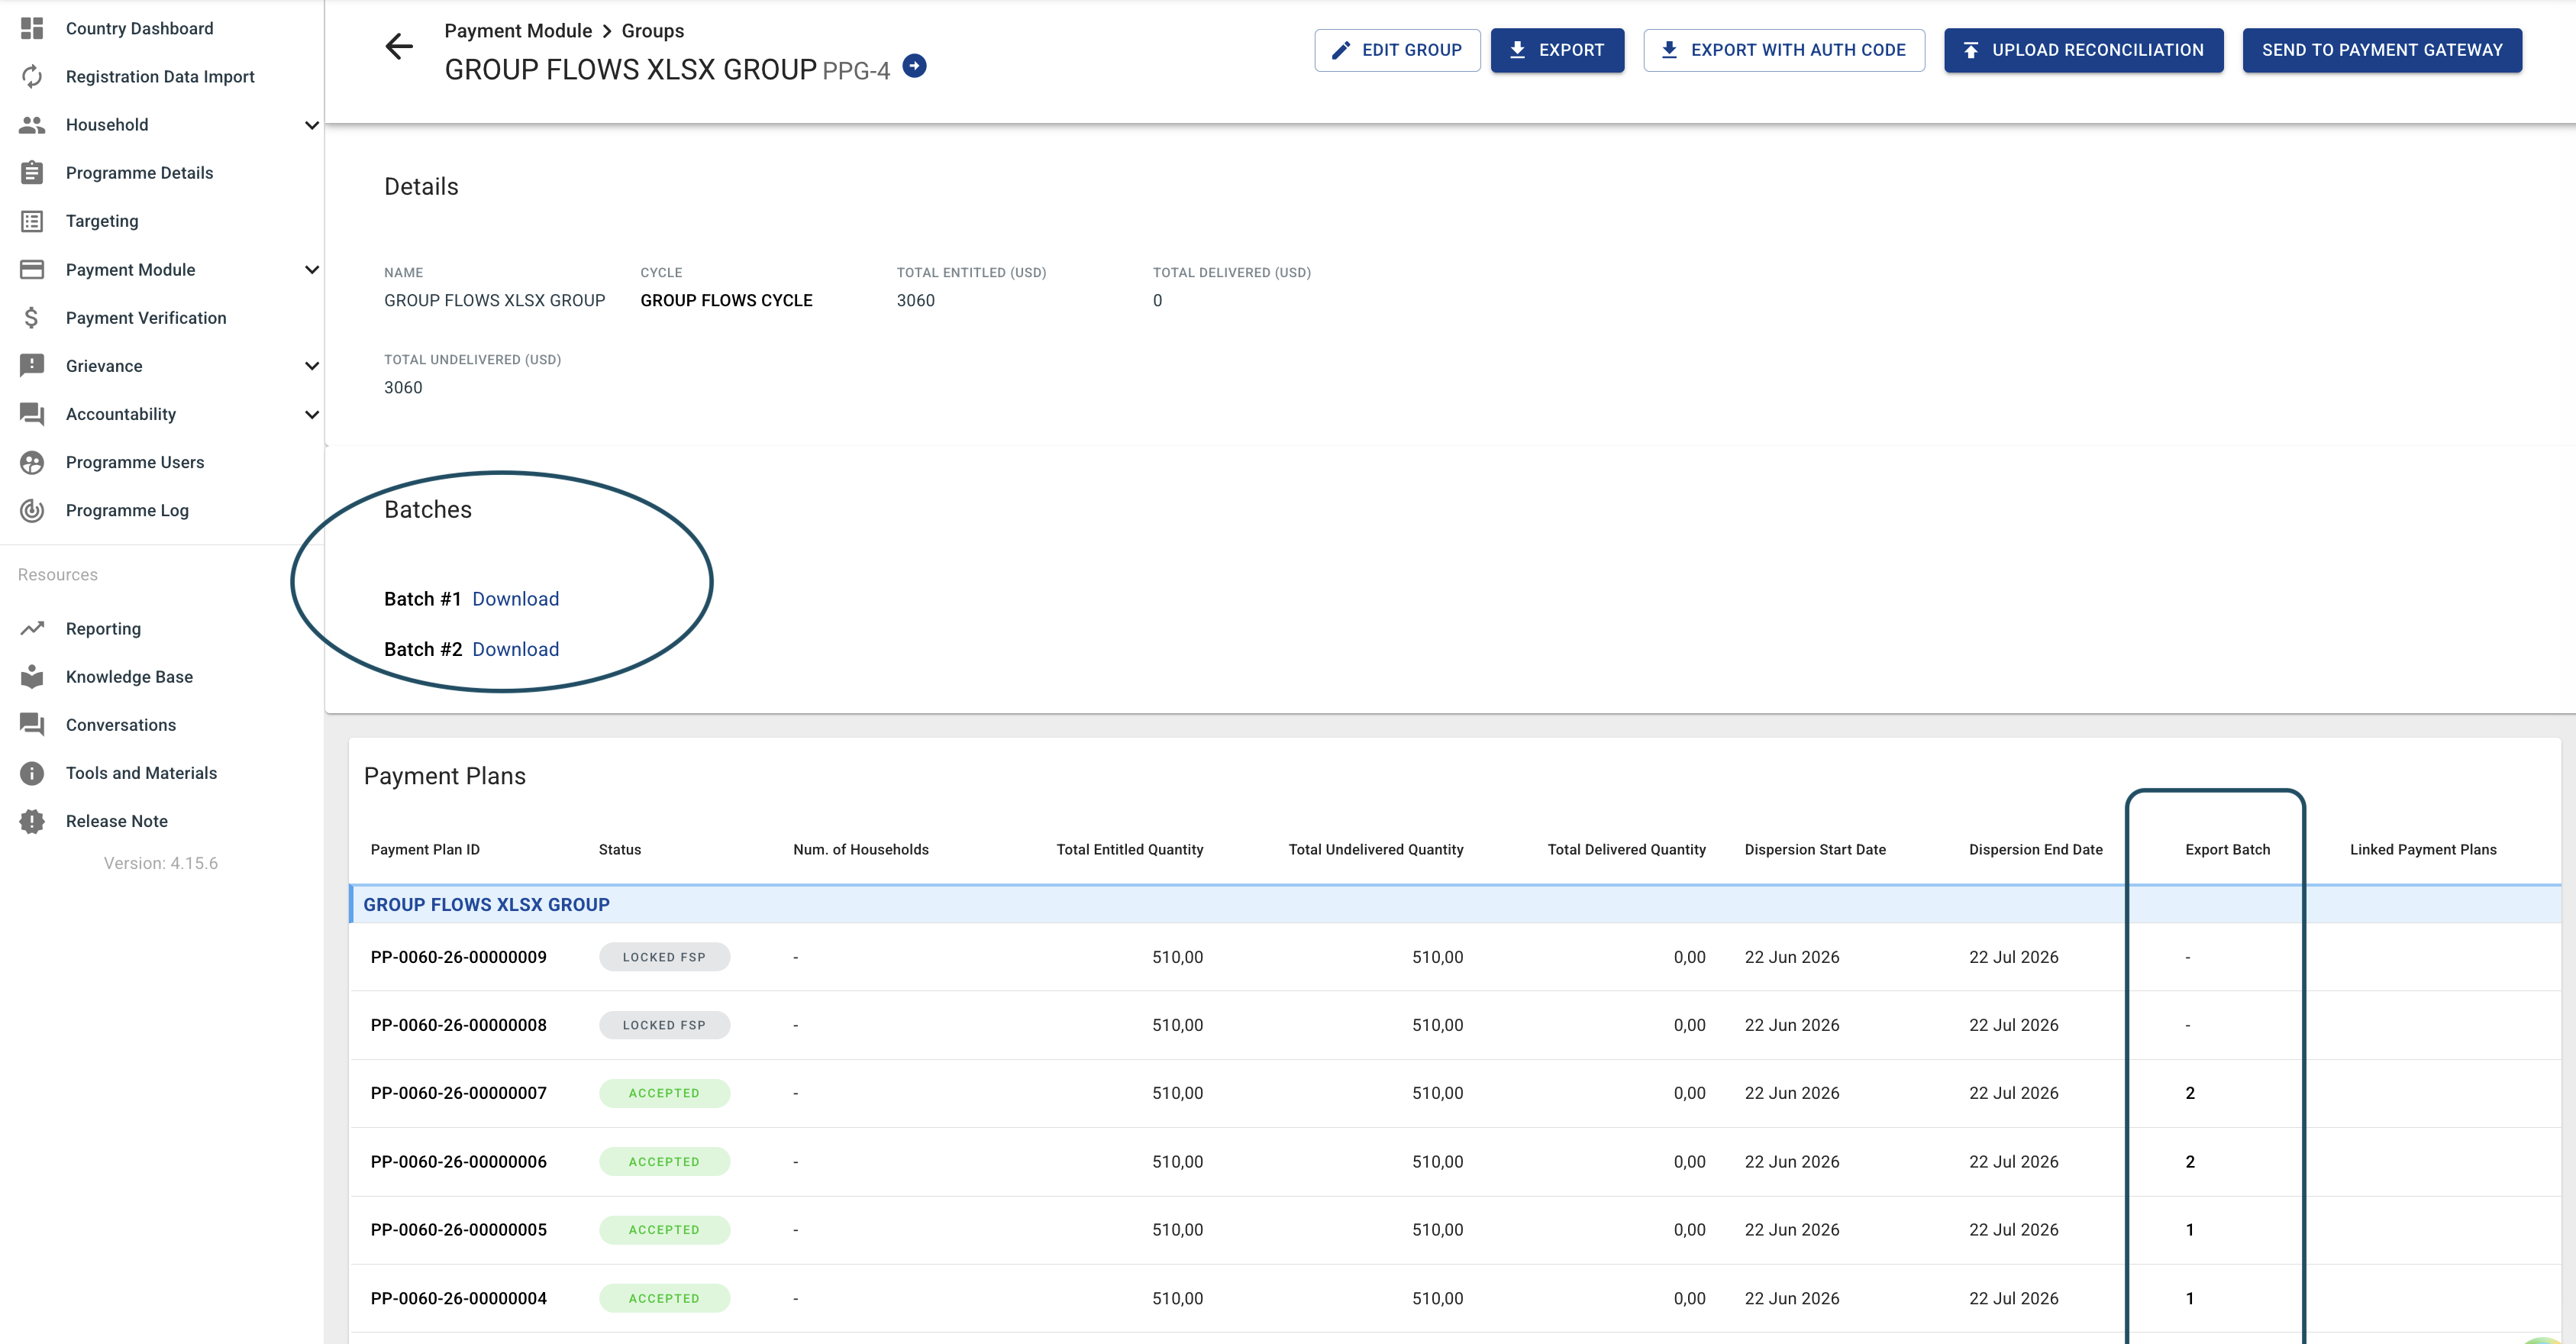
Task: Click the Export button
Action: click(1557, 50)
